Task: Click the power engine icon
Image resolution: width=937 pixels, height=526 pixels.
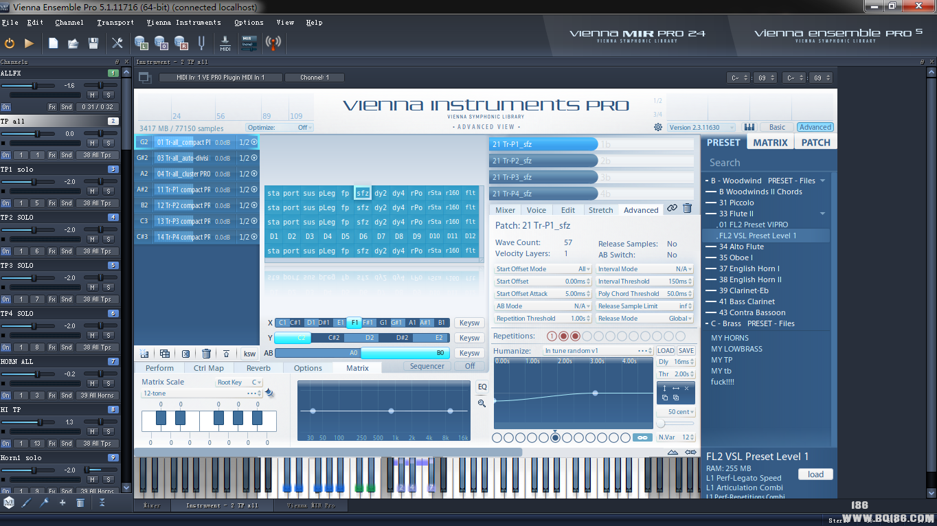Action: tap(10, 43)
